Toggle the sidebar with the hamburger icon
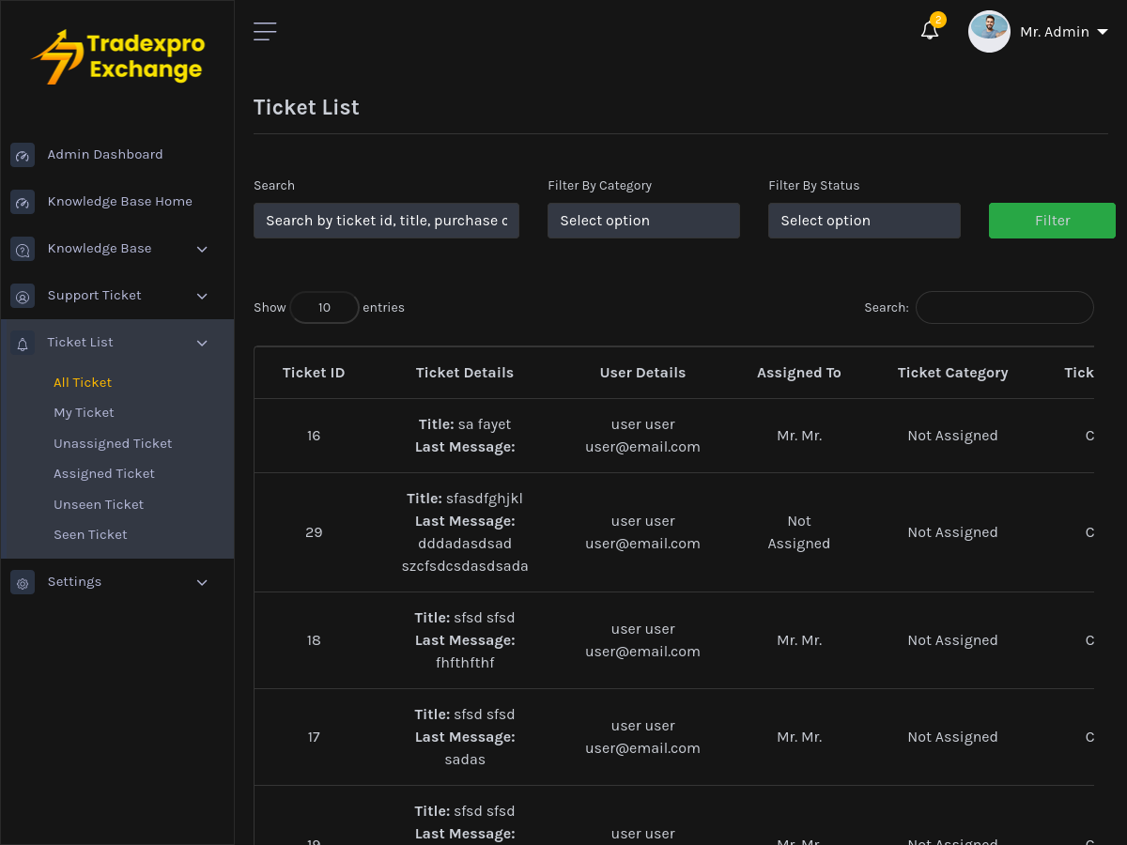 click(x=265, y=30)
